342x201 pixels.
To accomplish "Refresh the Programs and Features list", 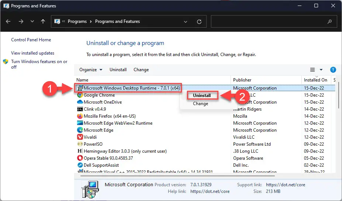I will pos(199,22).
